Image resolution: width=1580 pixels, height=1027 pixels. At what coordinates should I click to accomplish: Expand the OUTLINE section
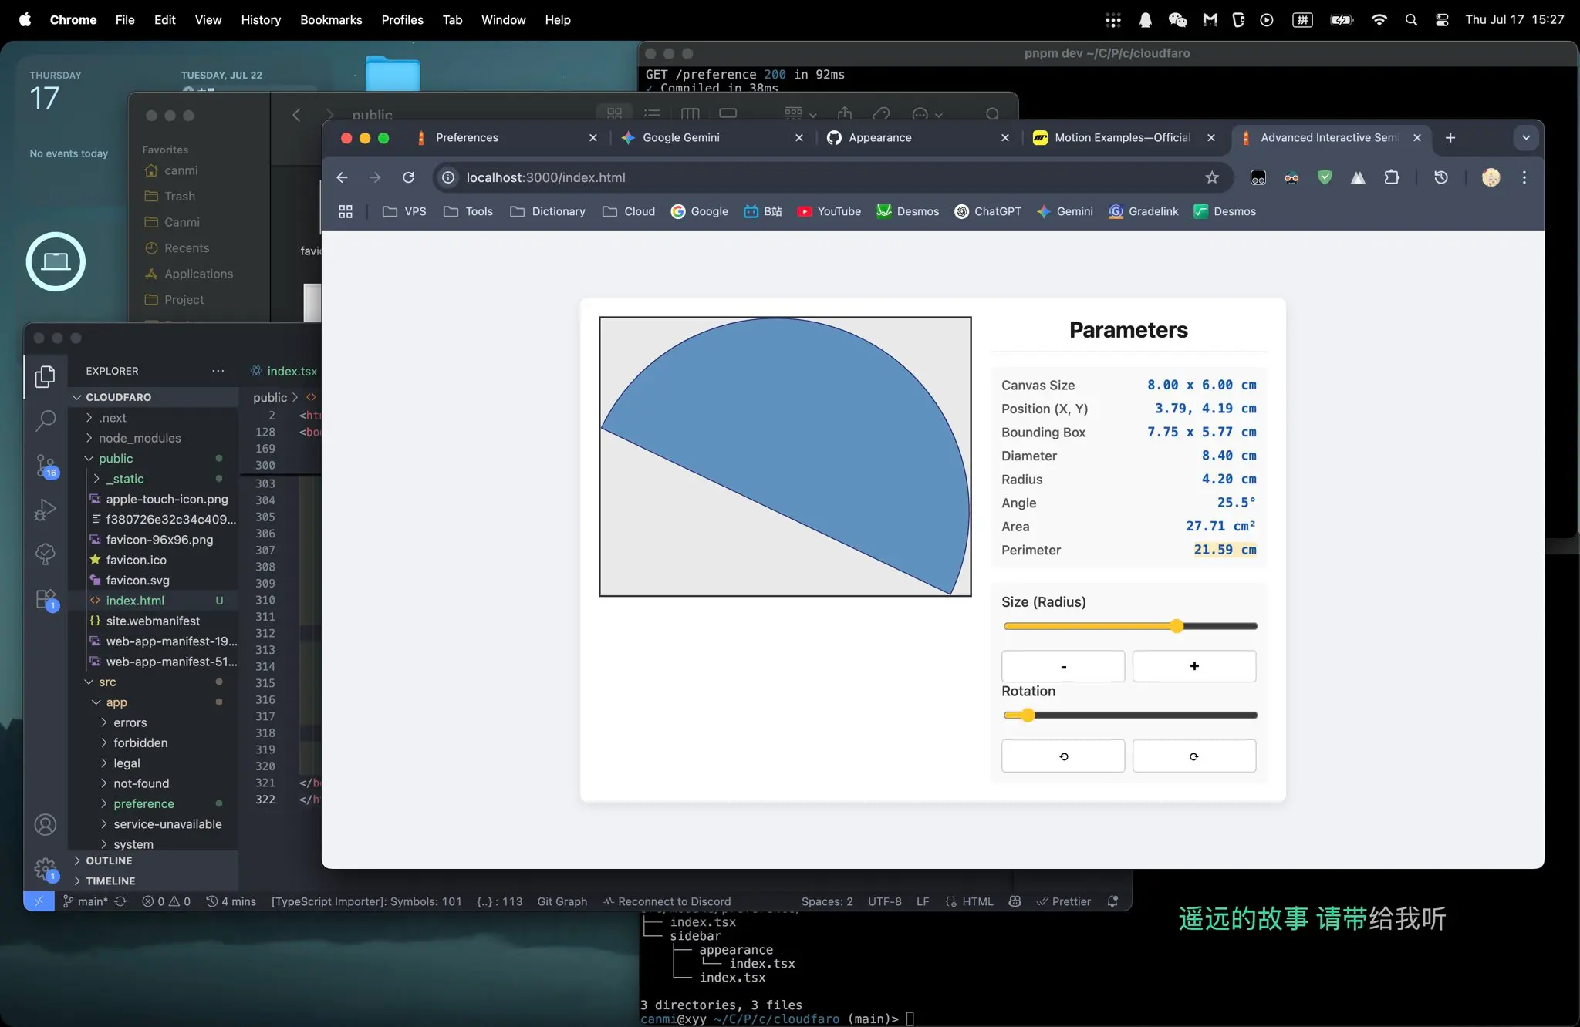click(109, 860)
